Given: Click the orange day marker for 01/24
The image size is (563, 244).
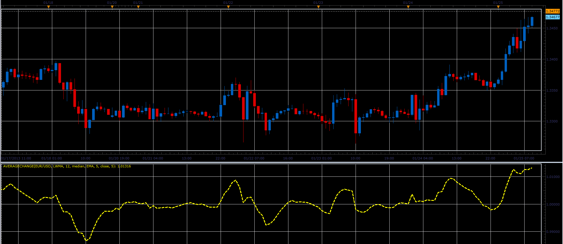Looking at the screenshot, I should 408,7.
